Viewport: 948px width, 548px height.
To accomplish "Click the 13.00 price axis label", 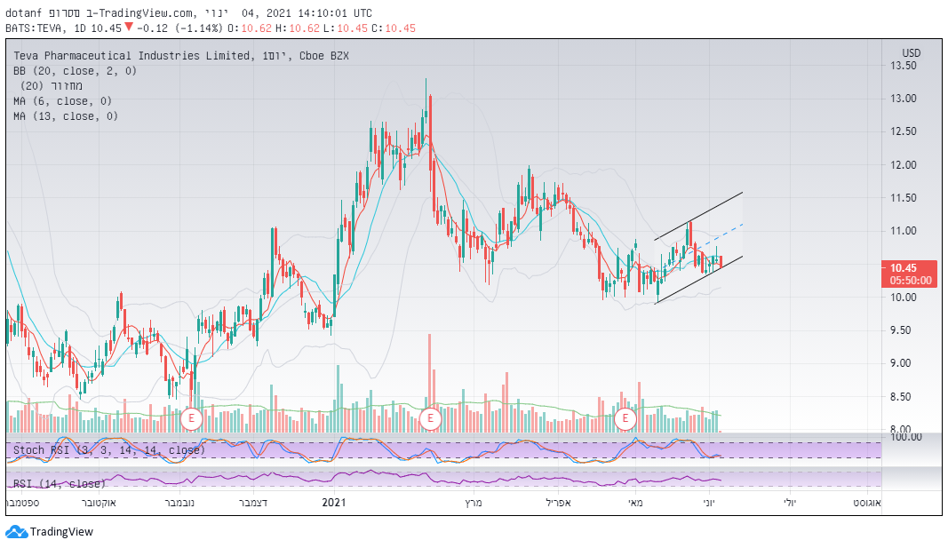I will [904, 99].
